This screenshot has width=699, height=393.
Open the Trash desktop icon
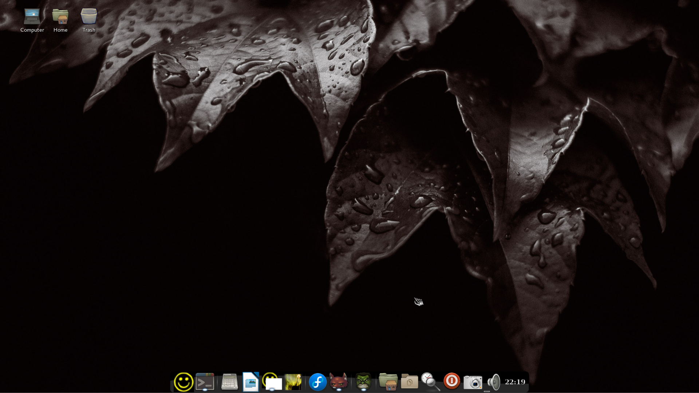89,17
